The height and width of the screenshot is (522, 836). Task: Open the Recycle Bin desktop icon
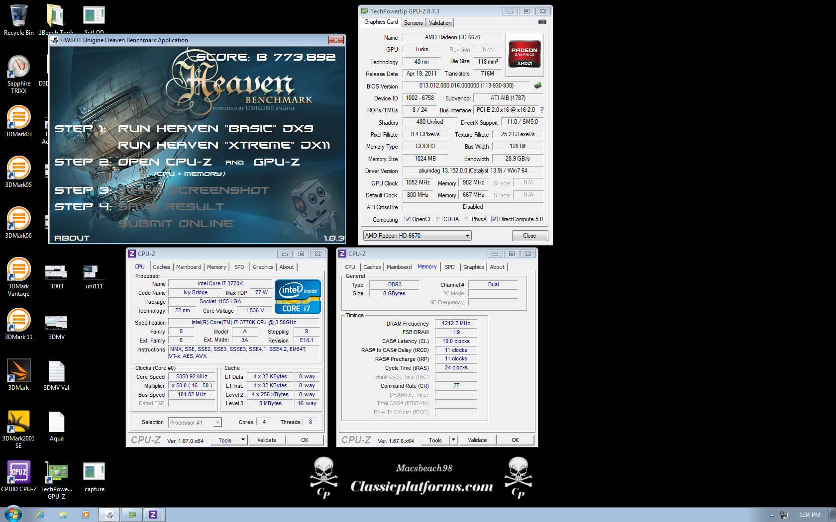click(19, 20)
